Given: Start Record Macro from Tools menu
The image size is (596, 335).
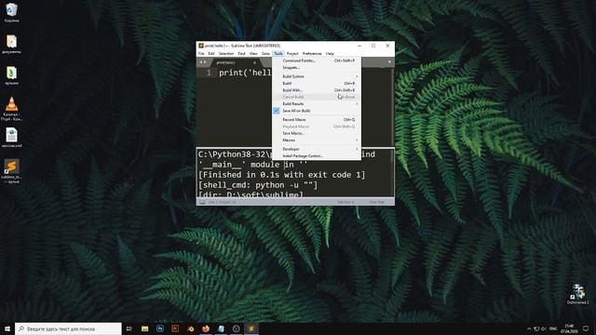Looking at the screenshot, I should pyautogui.click(x=317, y=120).
